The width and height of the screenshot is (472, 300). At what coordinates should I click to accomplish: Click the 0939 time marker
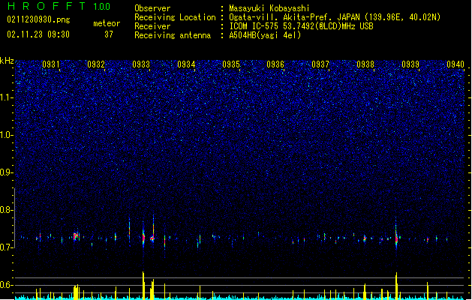[x=410, y=64]
